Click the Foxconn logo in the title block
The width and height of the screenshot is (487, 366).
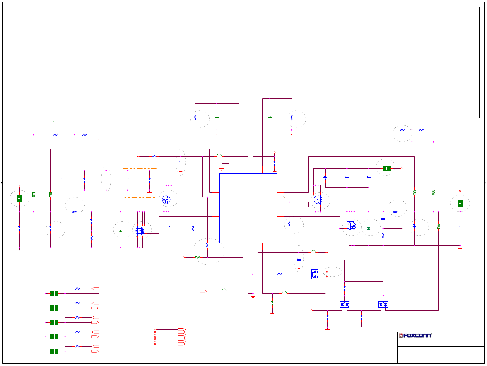click(415, 335)
